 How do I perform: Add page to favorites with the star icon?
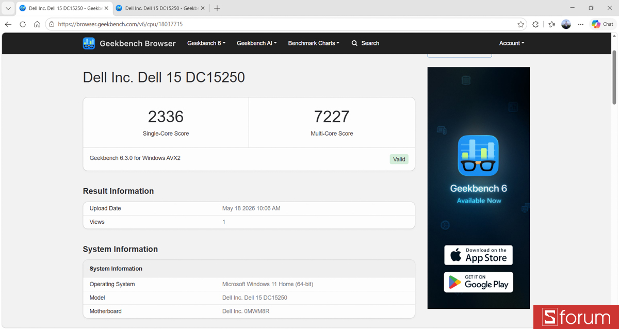pyautogui.click(x=521, y=24)
